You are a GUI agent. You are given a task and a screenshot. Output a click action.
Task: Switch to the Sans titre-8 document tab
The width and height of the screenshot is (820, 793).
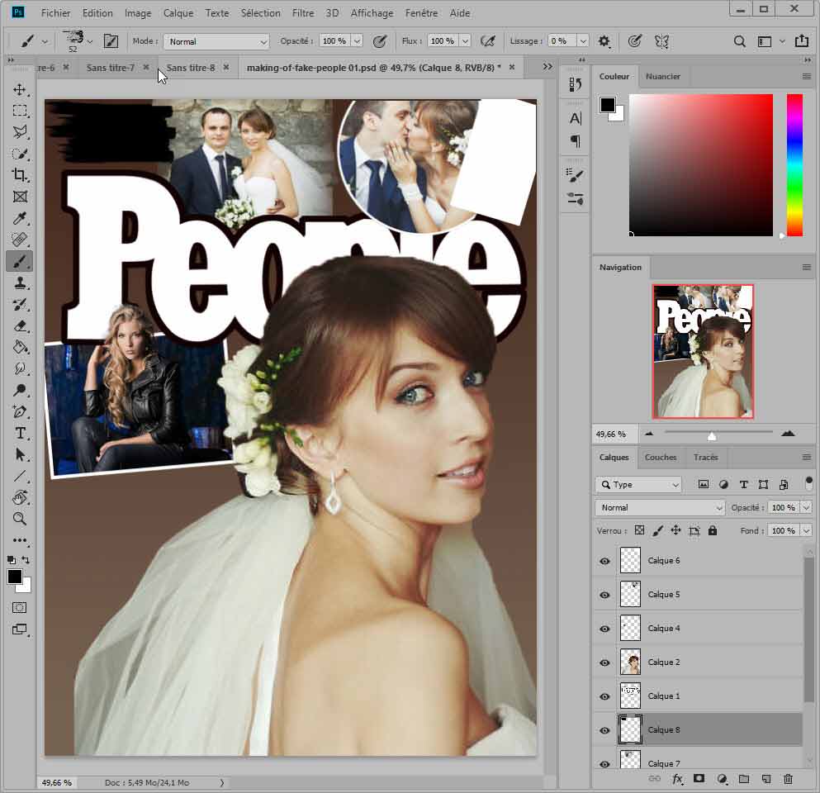pyautogui.click(x=190, y=68)
